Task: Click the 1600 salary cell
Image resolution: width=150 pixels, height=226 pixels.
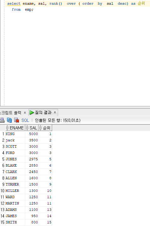Action: point(32,178)
